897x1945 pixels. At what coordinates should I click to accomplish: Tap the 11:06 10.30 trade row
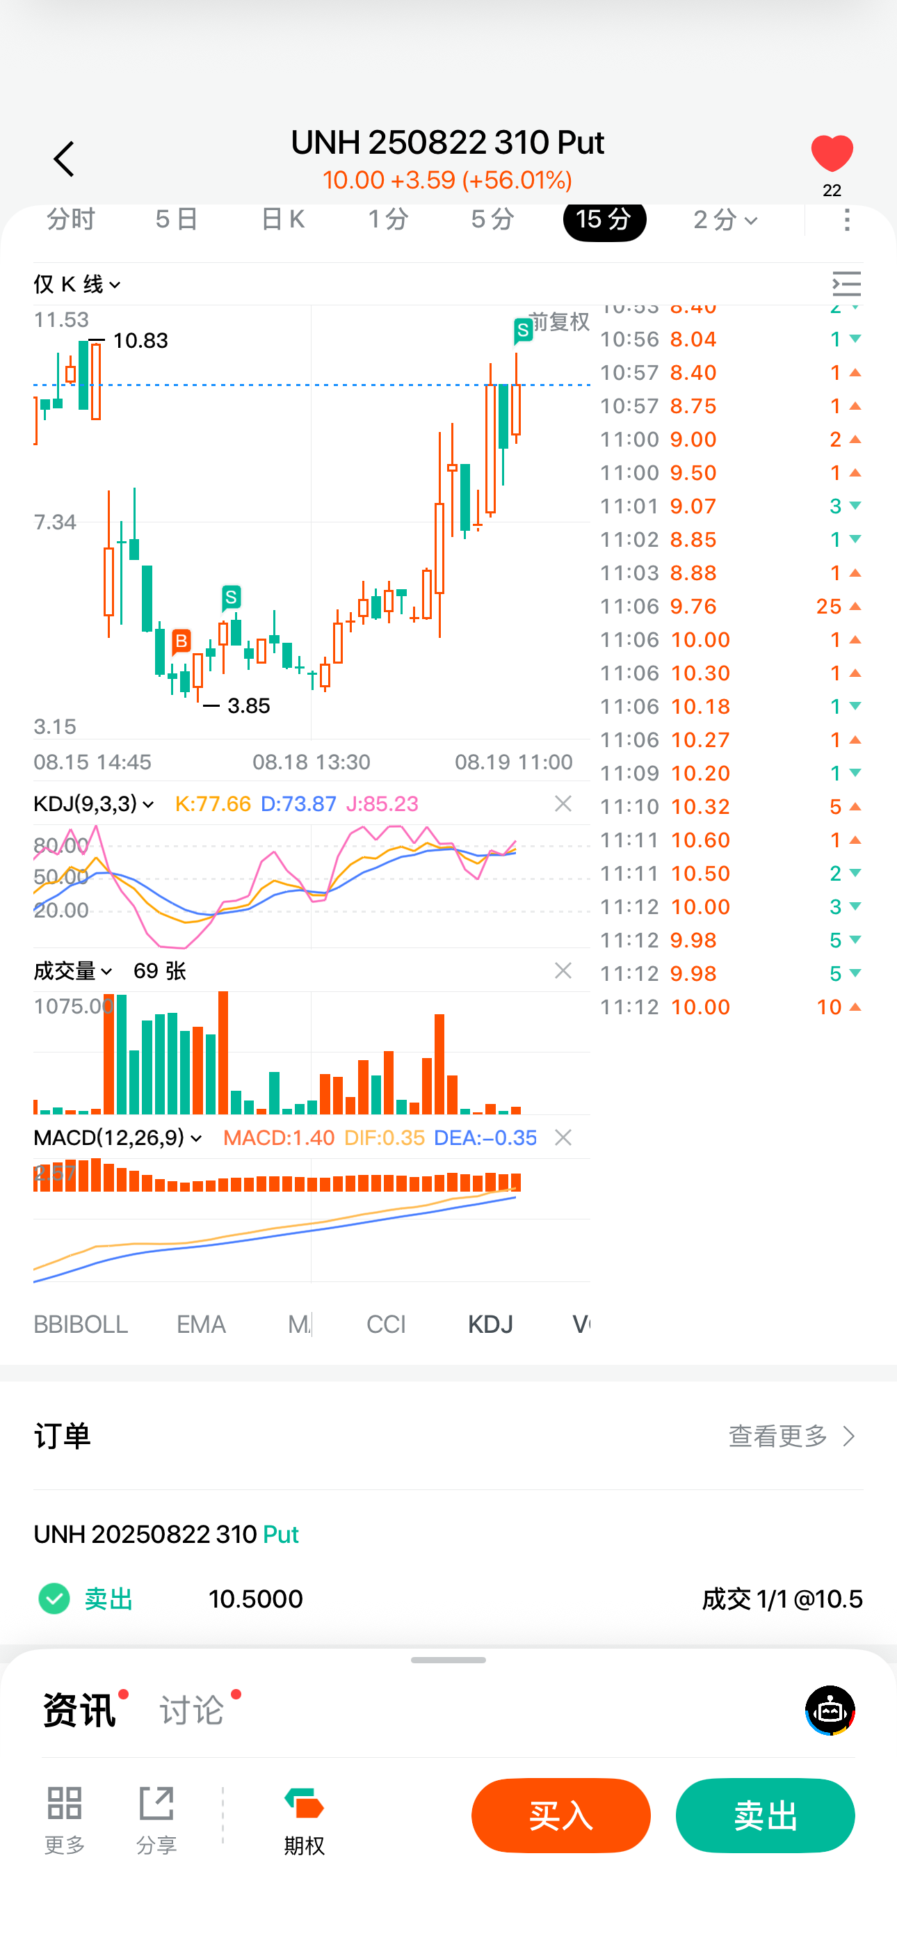731,673
